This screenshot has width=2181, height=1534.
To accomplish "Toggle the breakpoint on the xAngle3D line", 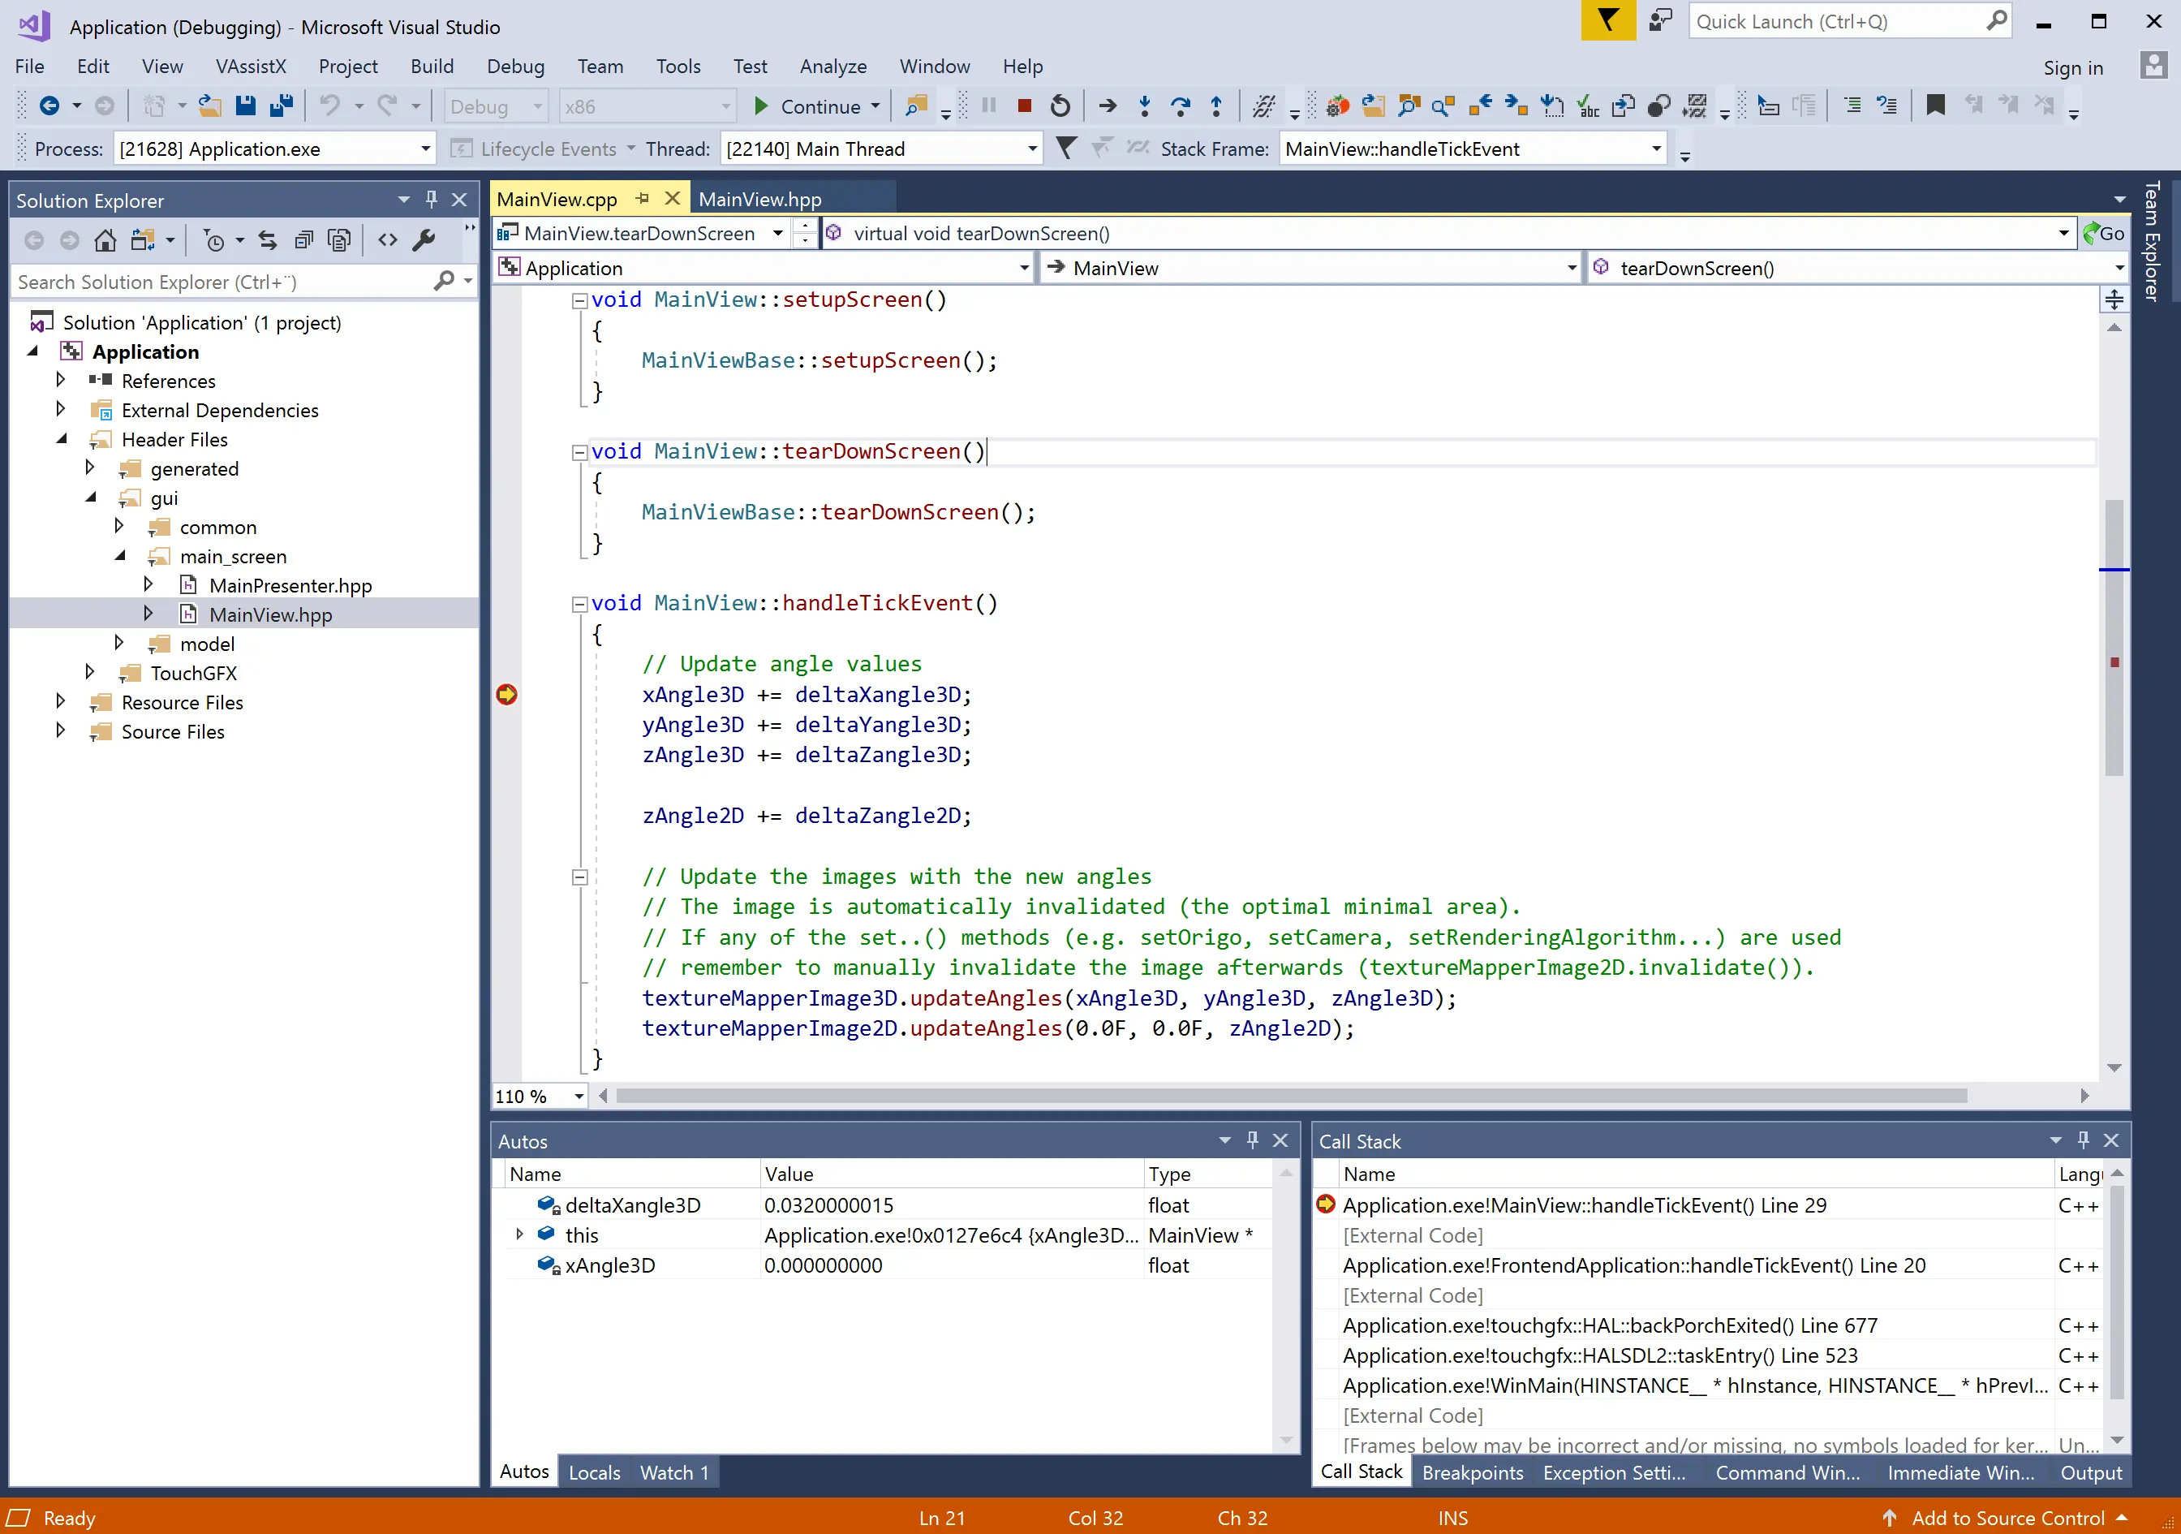I will pyautogui.click(x=506, y=695).
